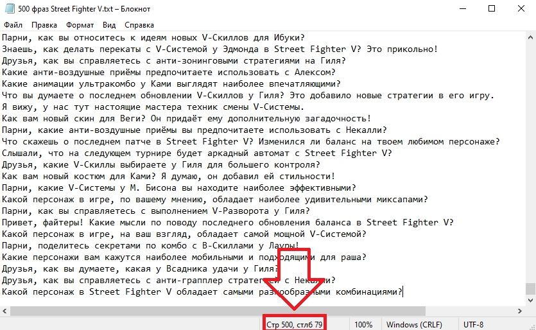This screenshot has width=536, height=330.
Task: Click the horizontal scrollbar thumb
Action: (218, 311)
